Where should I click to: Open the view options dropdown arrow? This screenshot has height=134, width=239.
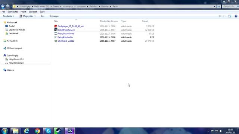(x=224, y=16)
